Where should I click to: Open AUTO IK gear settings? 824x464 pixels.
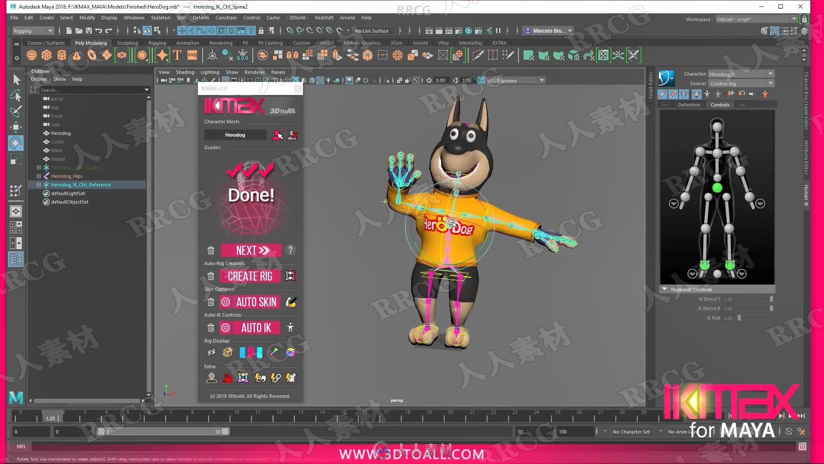point(225,328)
